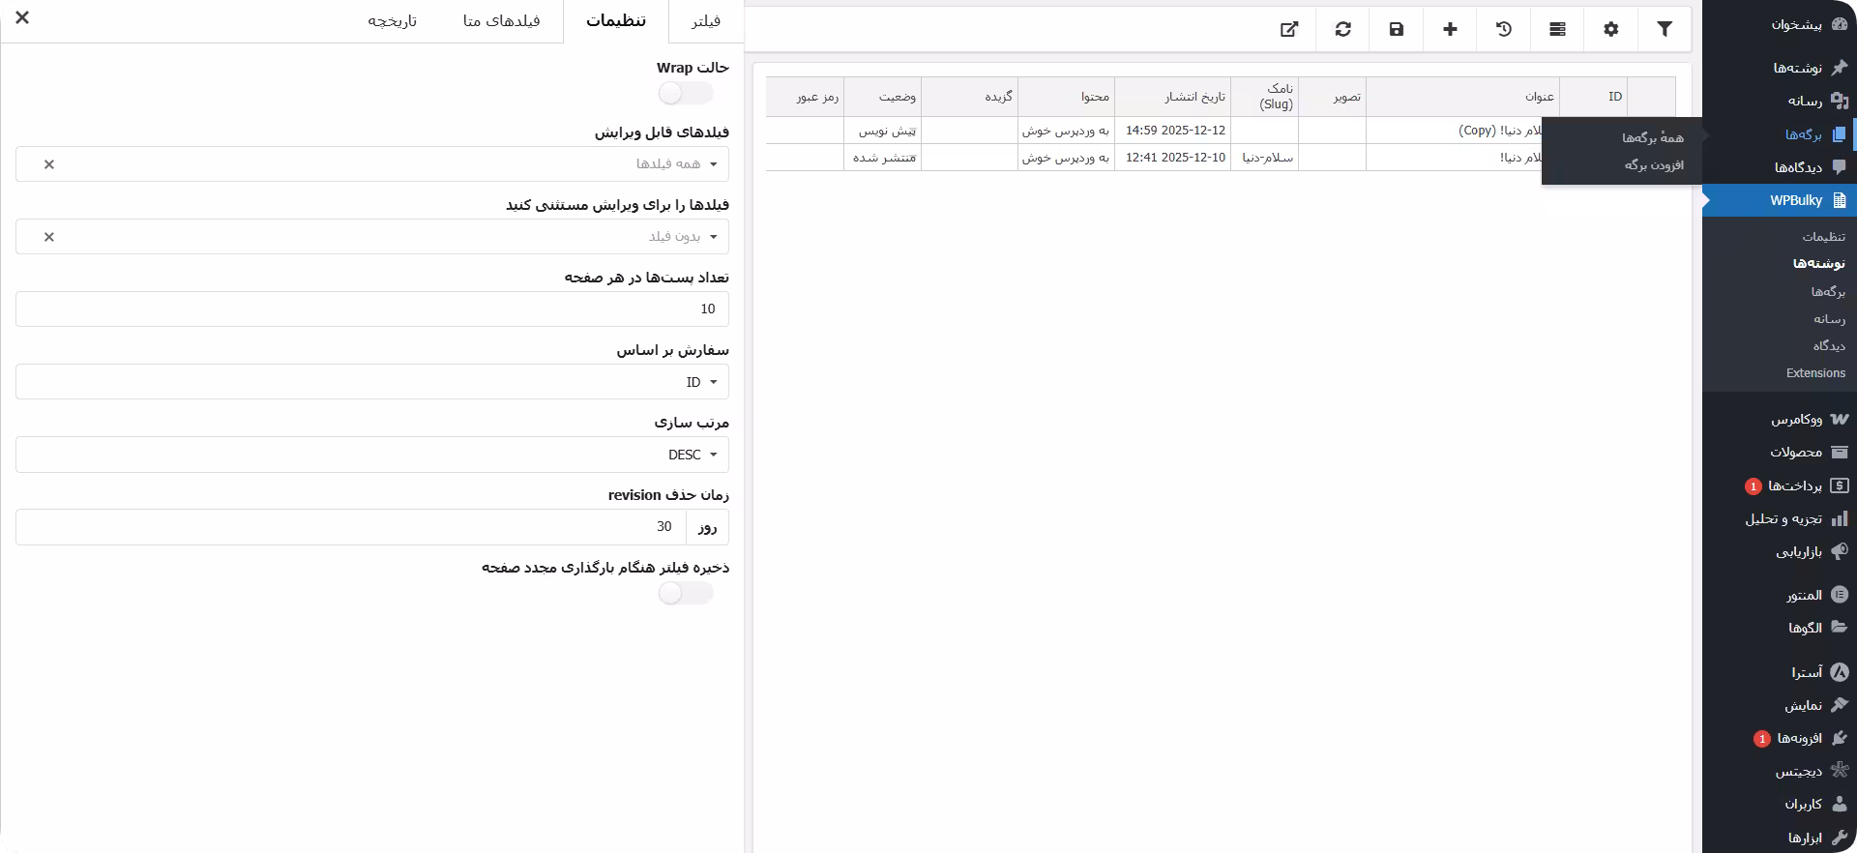Click the plus add-new toolbar icon

coord(1450,29)
